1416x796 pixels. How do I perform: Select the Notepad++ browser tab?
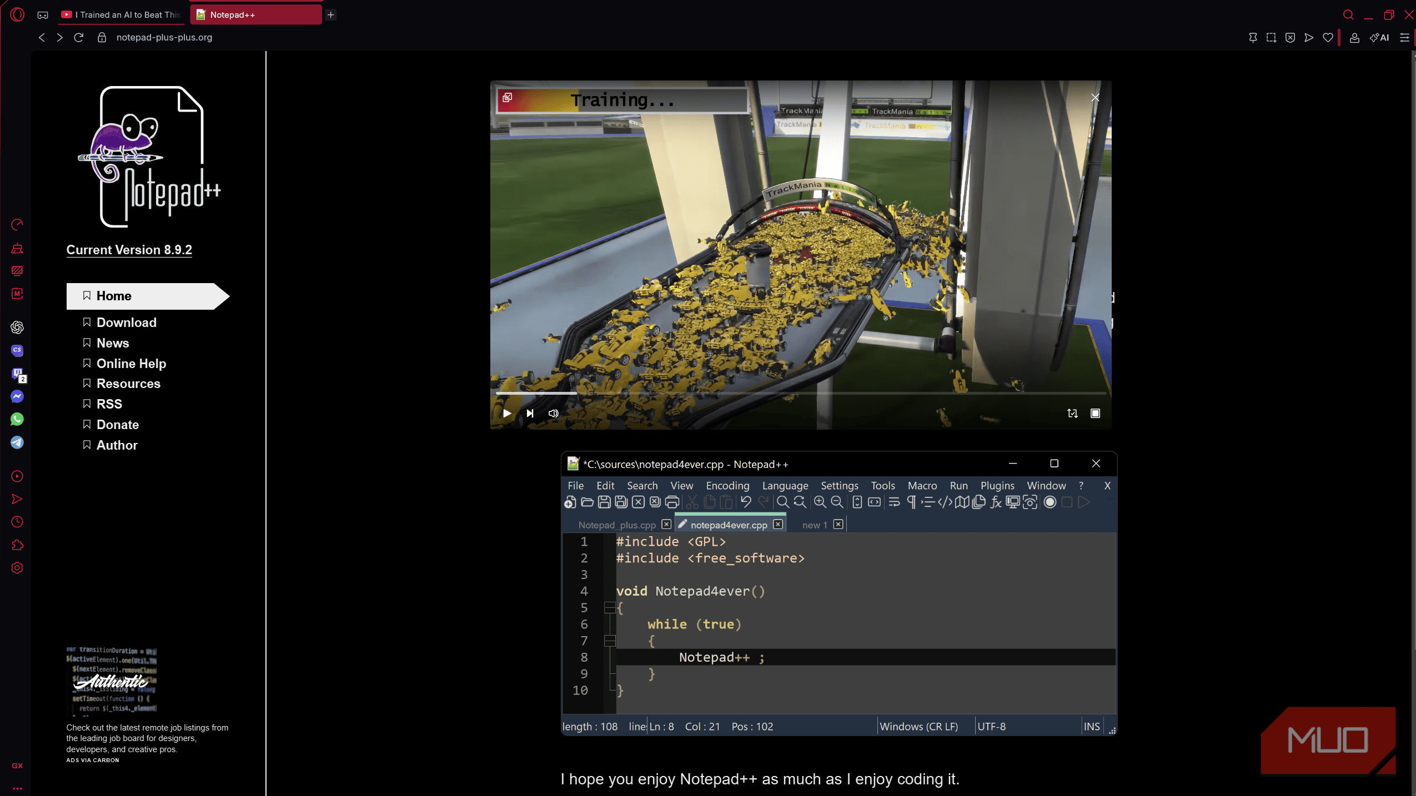pyautogui.click(x=256, y=15)
